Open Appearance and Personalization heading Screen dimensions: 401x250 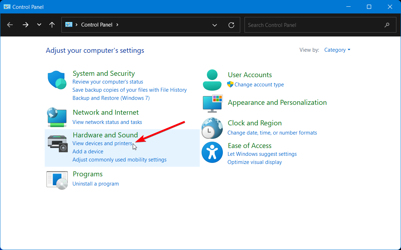277,103
